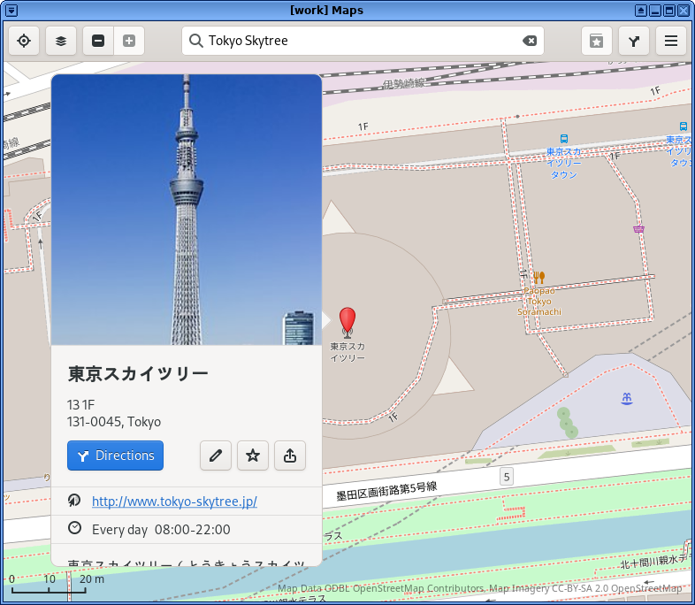This screenshot has height=605, width=695.
Task: Shade the window using the title bar up-arrow
Action: click(x=640, y=11)
